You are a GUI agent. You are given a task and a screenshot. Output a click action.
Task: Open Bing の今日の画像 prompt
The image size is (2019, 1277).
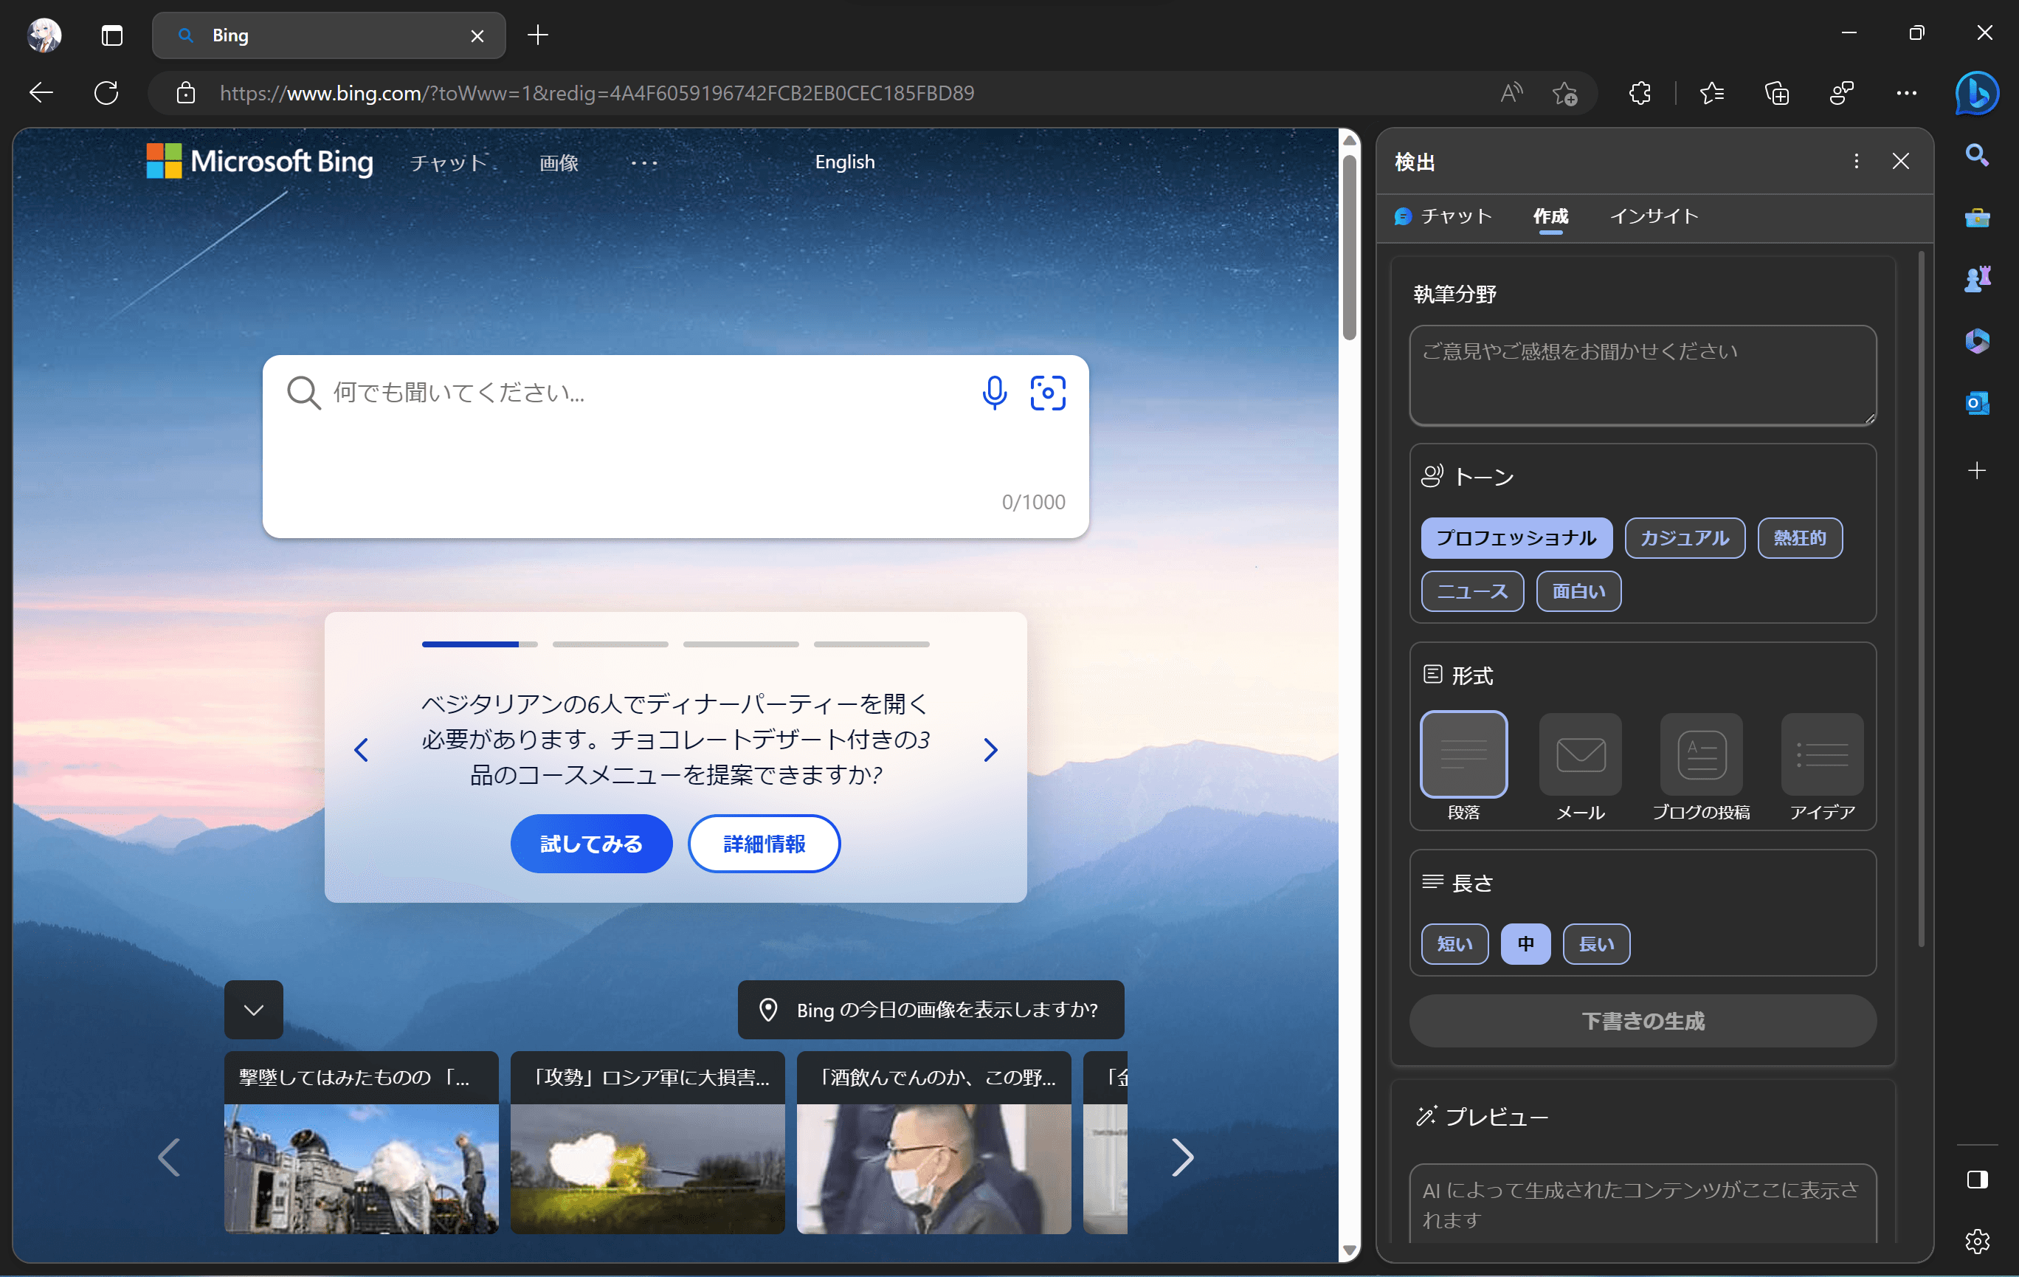point(931,1010)
